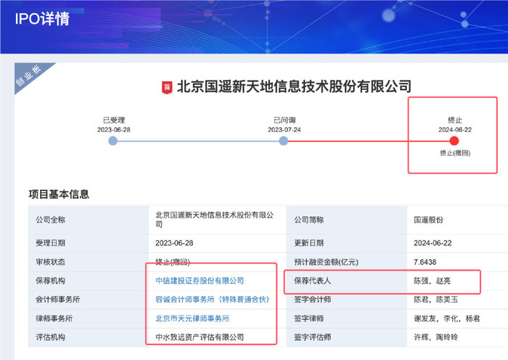Select the red 终止 2024-06-22 timeline dot
Screen dimensions: 508x360
(454, 141)
